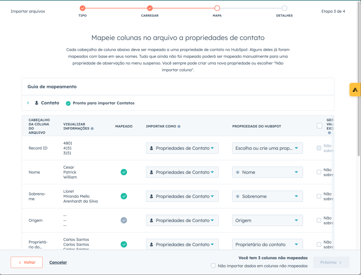Viewport: 361px width, 275px height.
Task: Click the completed TIPO step circle
Action: (x=82, y=8)
